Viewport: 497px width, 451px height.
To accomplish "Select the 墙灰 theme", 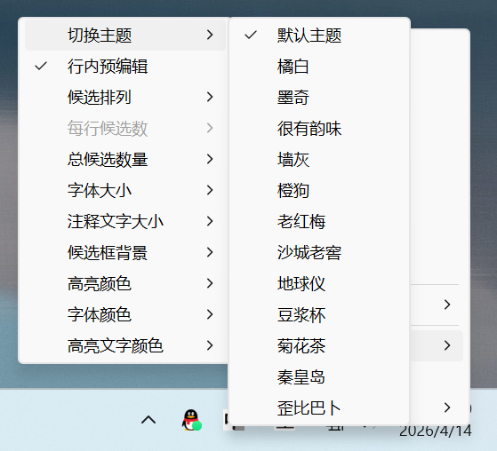I will click(x=319, y=159).
